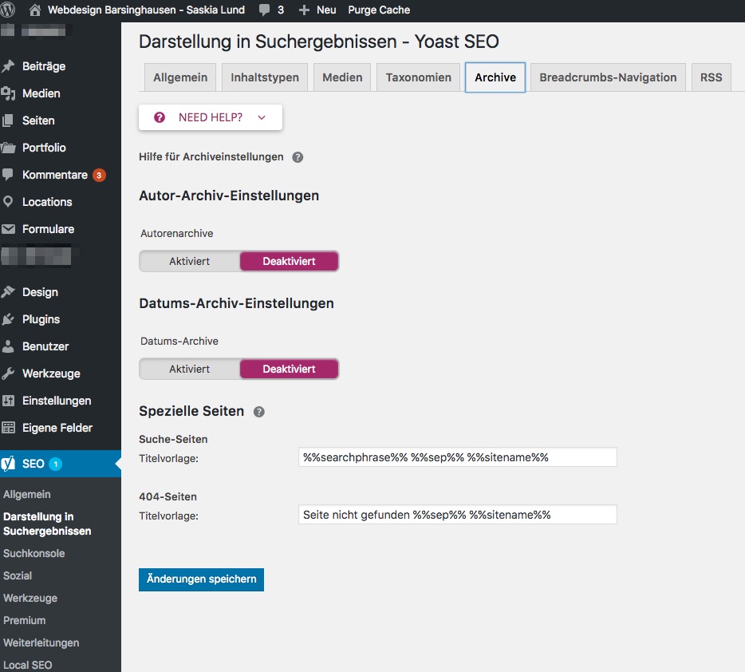The width and height of the screenshot is (745, 672).
Task: Open site name Webdesign Barsinghausen link
Action: tap(146, 10)
